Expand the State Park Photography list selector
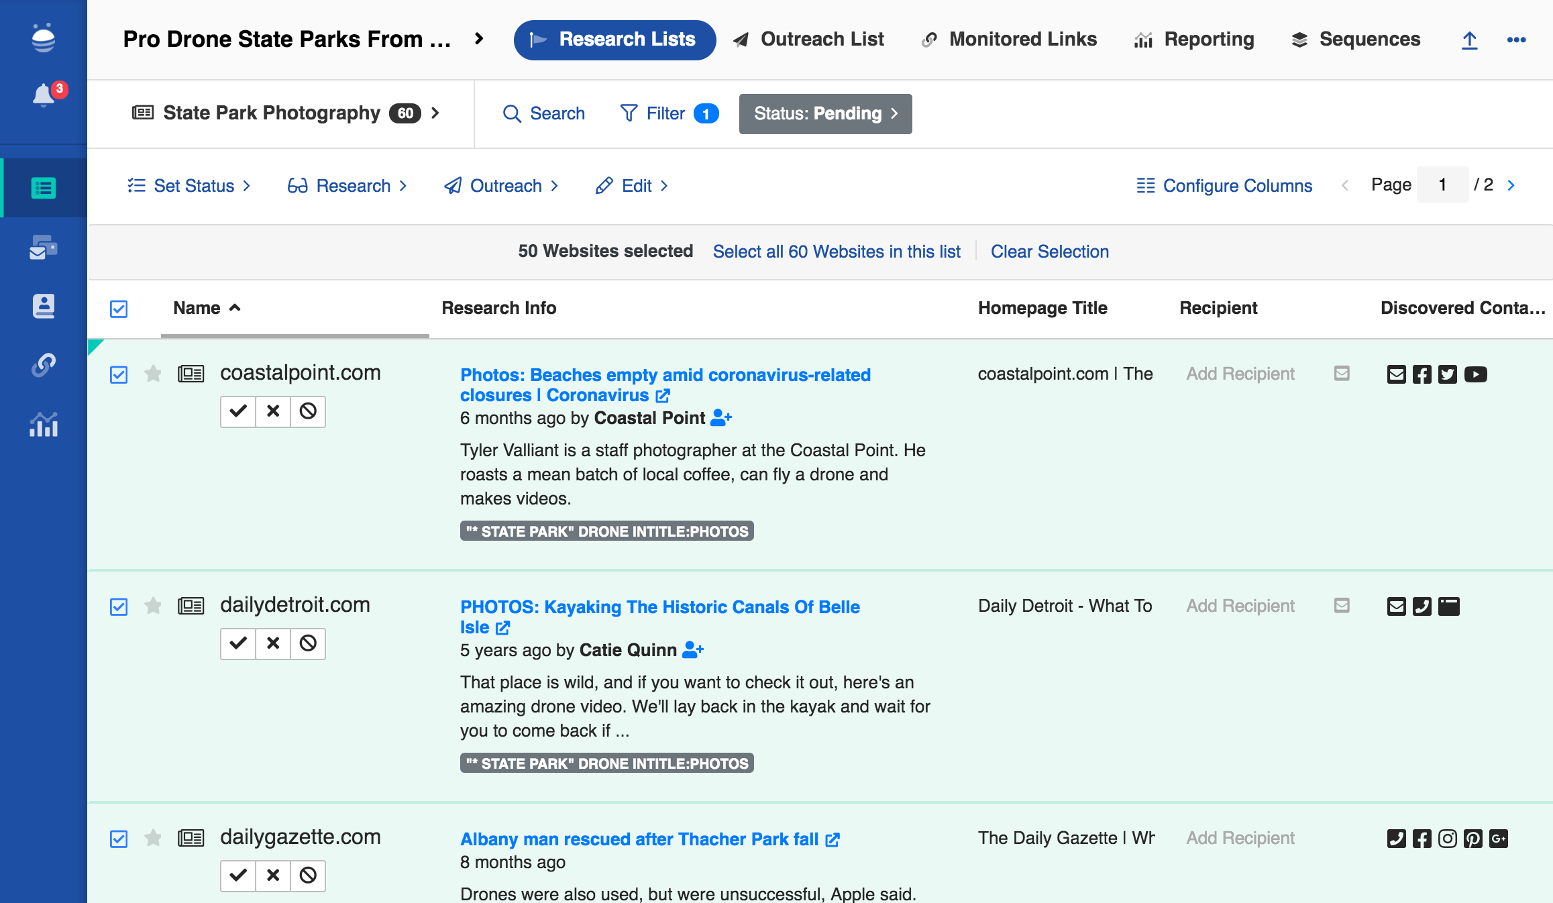 (285, 113)
